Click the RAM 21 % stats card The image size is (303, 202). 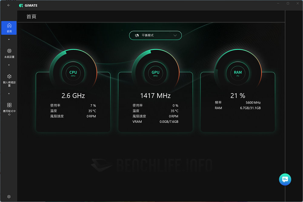click(x=238, y=103)
